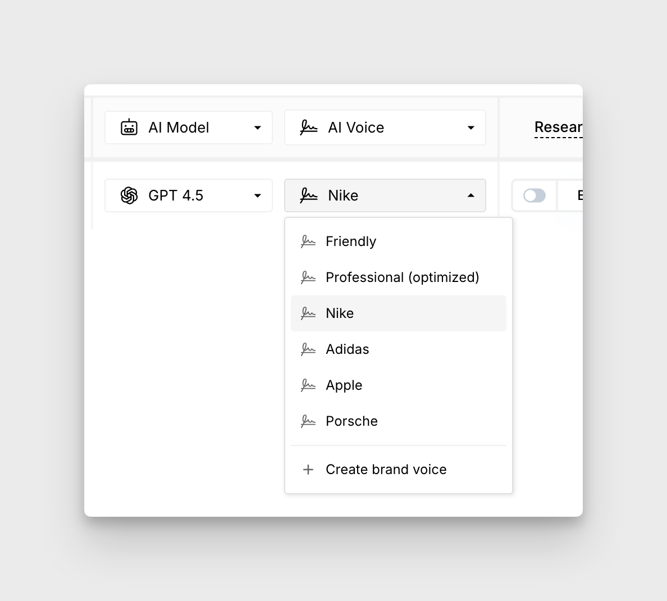Screen dimensions: 667x601
Task: Click the signature icon in the Nike dropdown
Action: pyautogui.click(x=308, y=195)
